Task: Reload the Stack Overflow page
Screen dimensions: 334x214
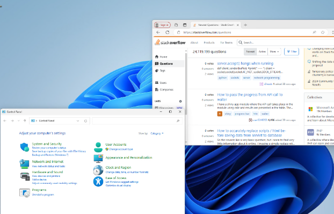Action: pos(168,32)
